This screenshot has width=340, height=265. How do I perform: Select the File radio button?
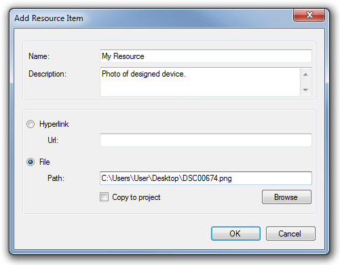coord(31,162)
